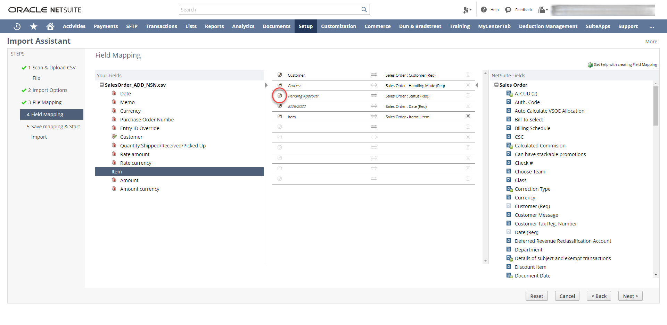Click Sales Order : Handling Mode (Req) text

[x=415, y=86]
